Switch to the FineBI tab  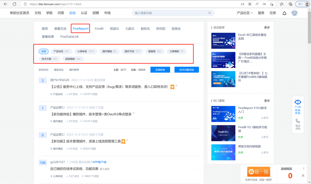point(99,28)
